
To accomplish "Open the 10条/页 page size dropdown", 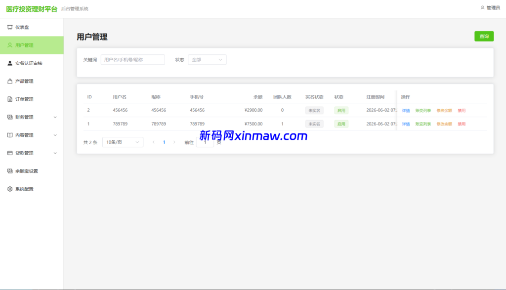I will pos(123,142).
